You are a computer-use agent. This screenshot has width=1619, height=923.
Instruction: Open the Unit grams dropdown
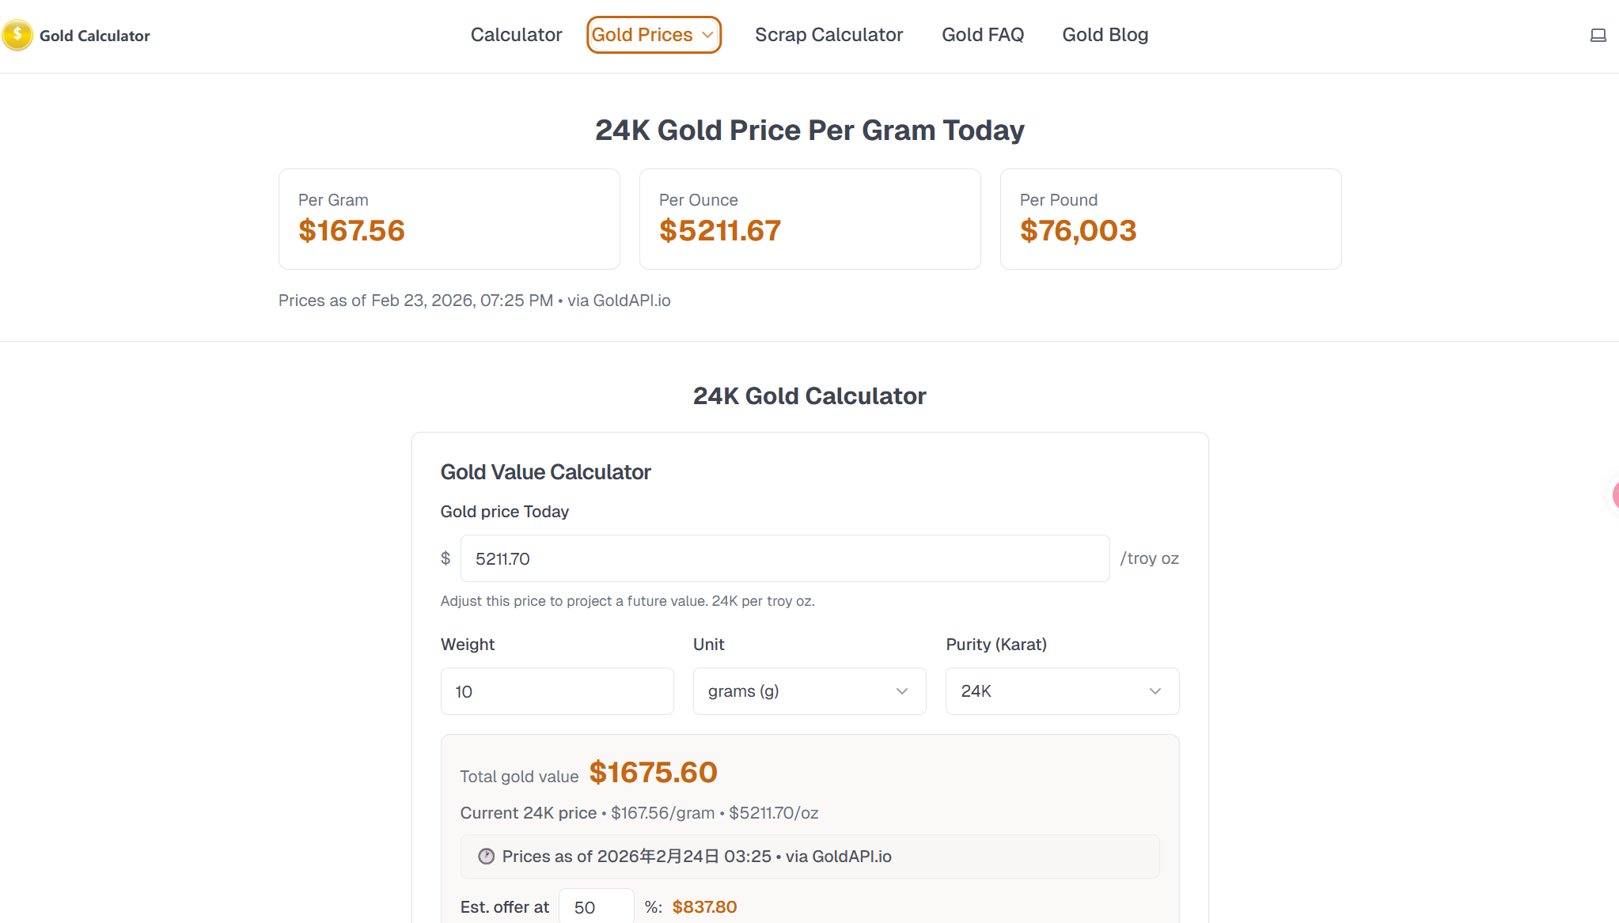(x=809, y=691)
